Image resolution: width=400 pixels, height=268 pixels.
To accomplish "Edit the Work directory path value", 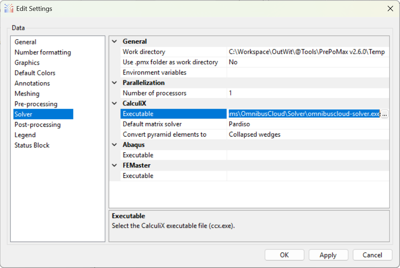I will click(x=308, y=52).
